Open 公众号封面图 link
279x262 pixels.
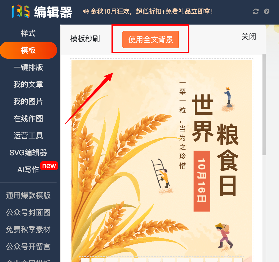28,212
